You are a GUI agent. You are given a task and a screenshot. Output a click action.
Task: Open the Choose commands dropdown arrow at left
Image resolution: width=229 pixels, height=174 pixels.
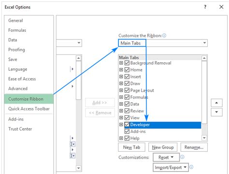(79, 43)
